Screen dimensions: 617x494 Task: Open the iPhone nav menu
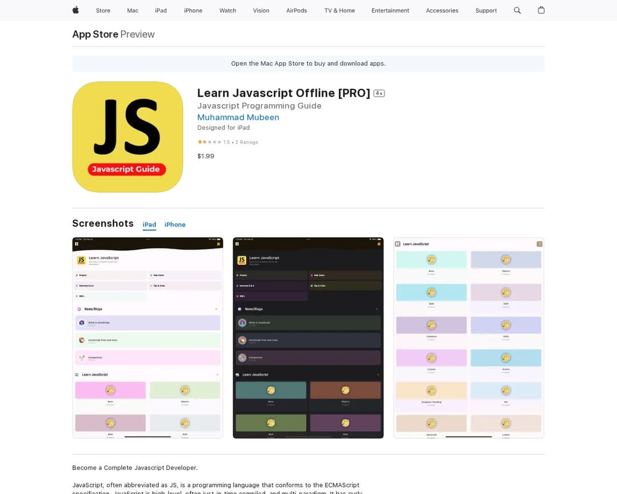click(x=193, y=11)
